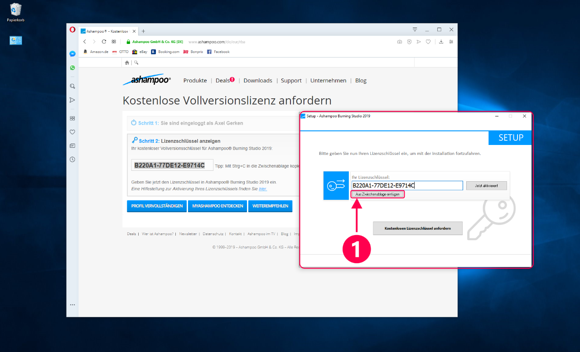
Task: Minimize the Setup window
Action: (x=496, y=116)
